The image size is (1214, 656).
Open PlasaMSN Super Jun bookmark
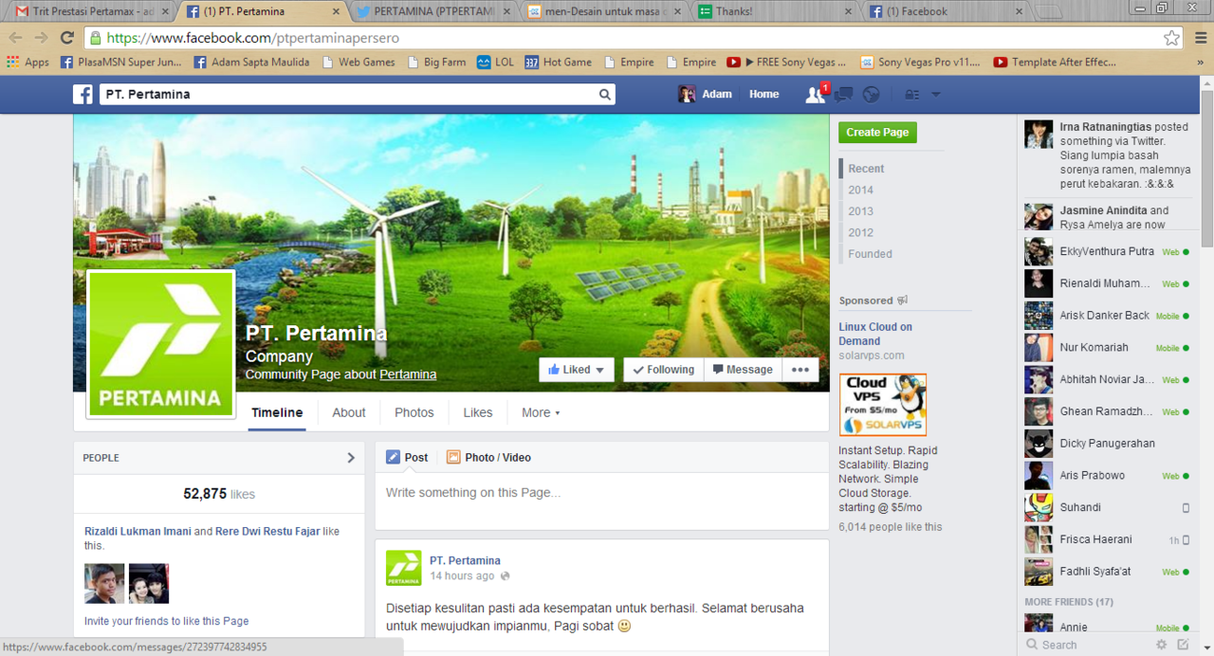[x=121, y=63]
